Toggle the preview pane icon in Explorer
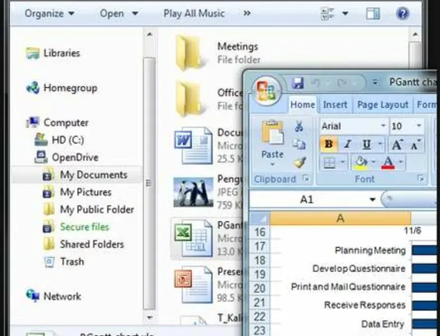Viewport: 440px width, 336px height. coord(373,13)
